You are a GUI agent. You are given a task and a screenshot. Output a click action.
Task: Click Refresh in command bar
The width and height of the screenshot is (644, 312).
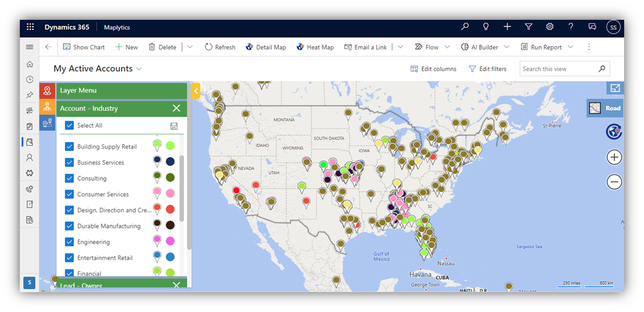[x=220, y=47]
